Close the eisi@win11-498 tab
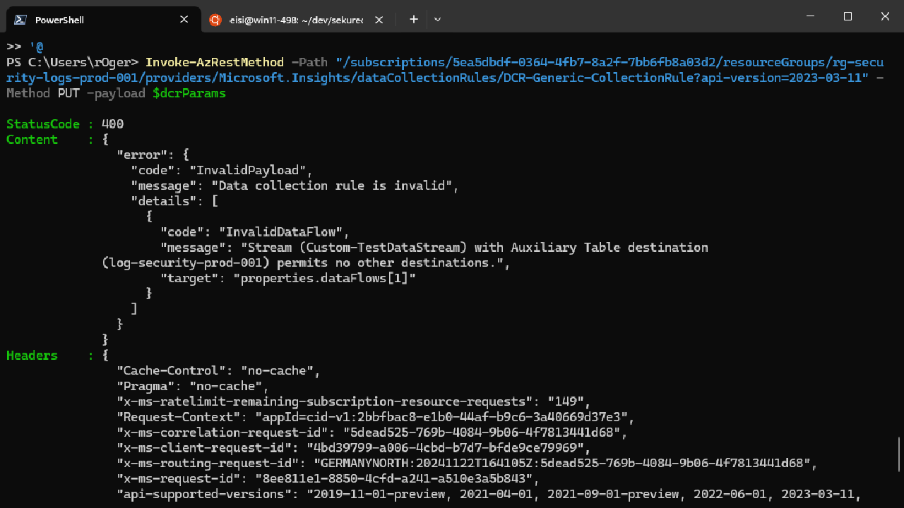 pos(379,20)
